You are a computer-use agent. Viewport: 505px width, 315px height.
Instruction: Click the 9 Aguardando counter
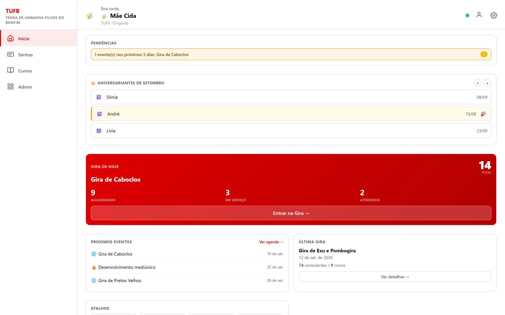103,195
